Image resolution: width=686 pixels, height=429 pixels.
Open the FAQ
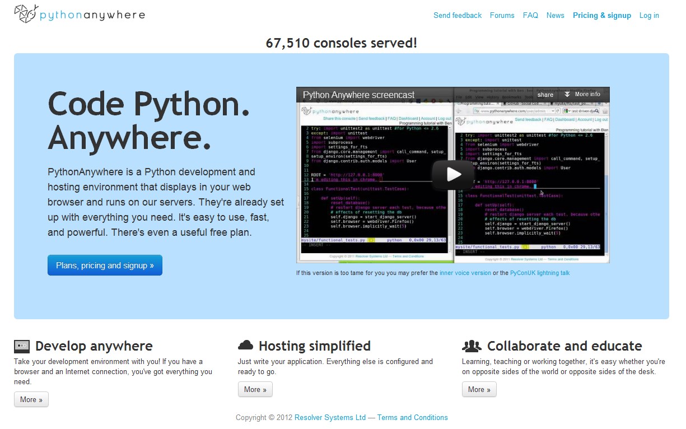[530, 15]
